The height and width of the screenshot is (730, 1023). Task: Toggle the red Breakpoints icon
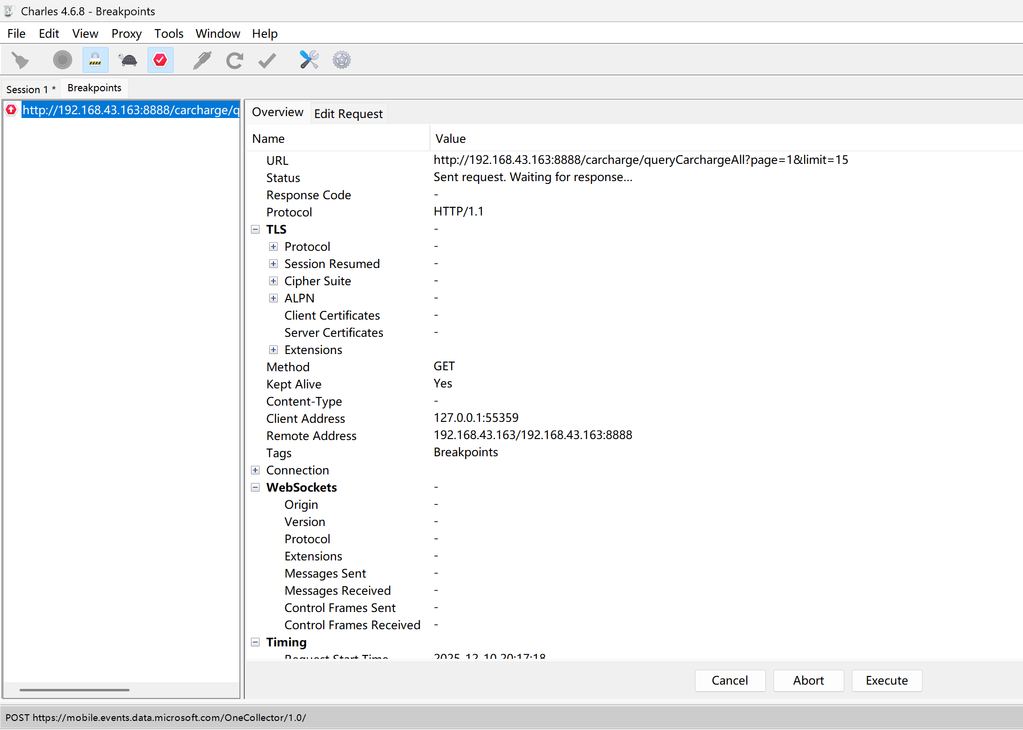click(x=161, y=60)
